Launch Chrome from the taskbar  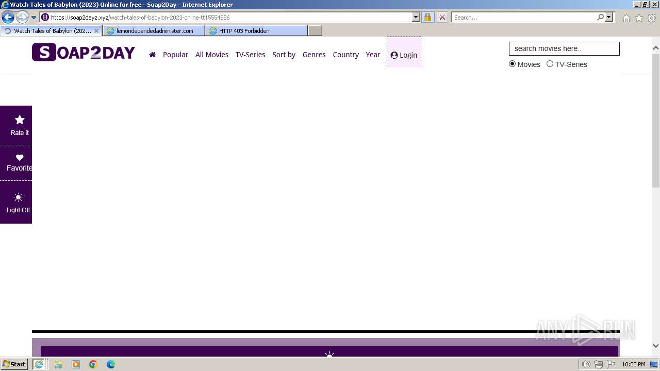pos(93,364)
